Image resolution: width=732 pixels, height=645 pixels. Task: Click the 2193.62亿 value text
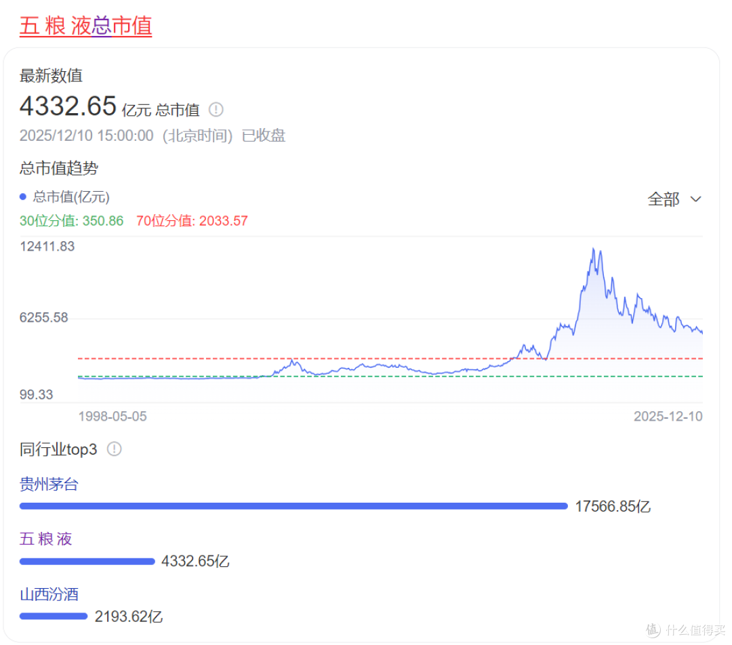tap(128, 617)
